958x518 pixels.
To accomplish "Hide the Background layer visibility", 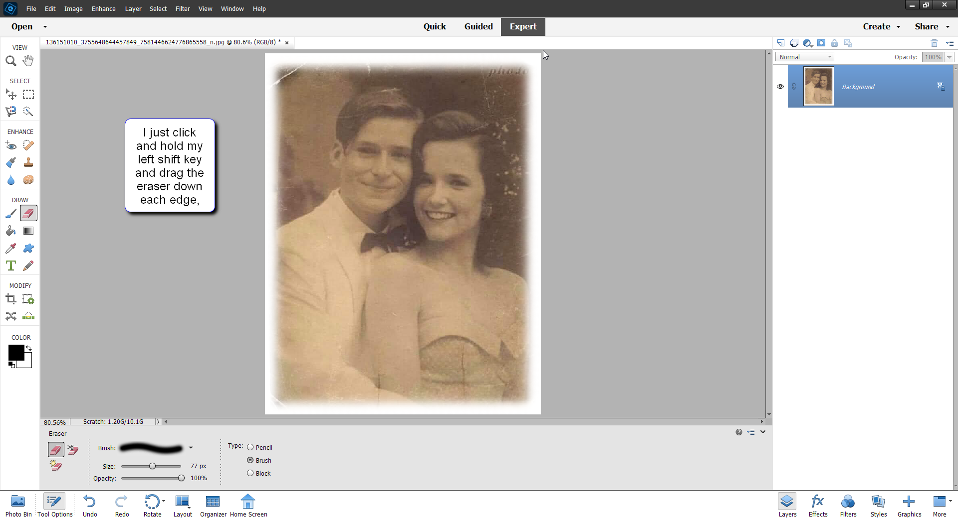I will tap(780, 86).
